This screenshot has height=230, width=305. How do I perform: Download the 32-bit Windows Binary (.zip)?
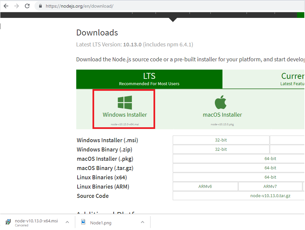tap(221, 149)
